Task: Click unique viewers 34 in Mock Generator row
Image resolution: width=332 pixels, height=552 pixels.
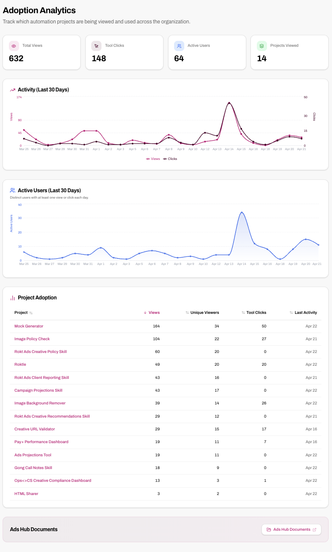Action: coord(217,326)
